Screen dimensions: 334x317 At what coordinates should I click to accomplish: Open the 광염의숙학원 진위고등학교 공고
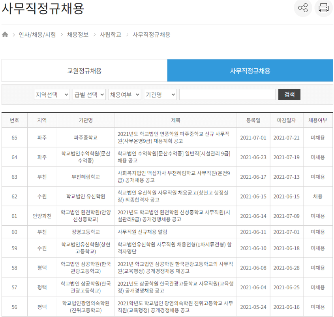(x=174, y=306)
